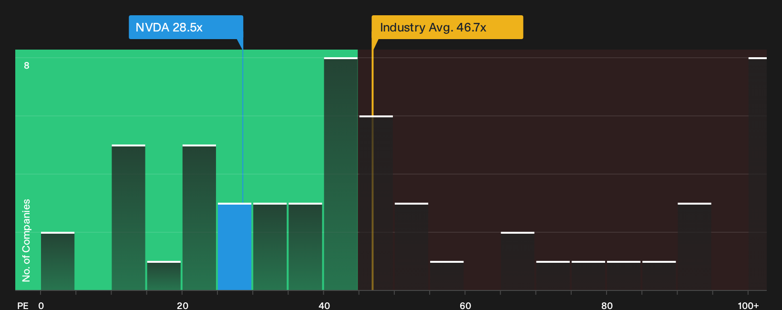Select the histogram bar at PE 50-55
Screen dimensions: 782x310
point(412,247)
